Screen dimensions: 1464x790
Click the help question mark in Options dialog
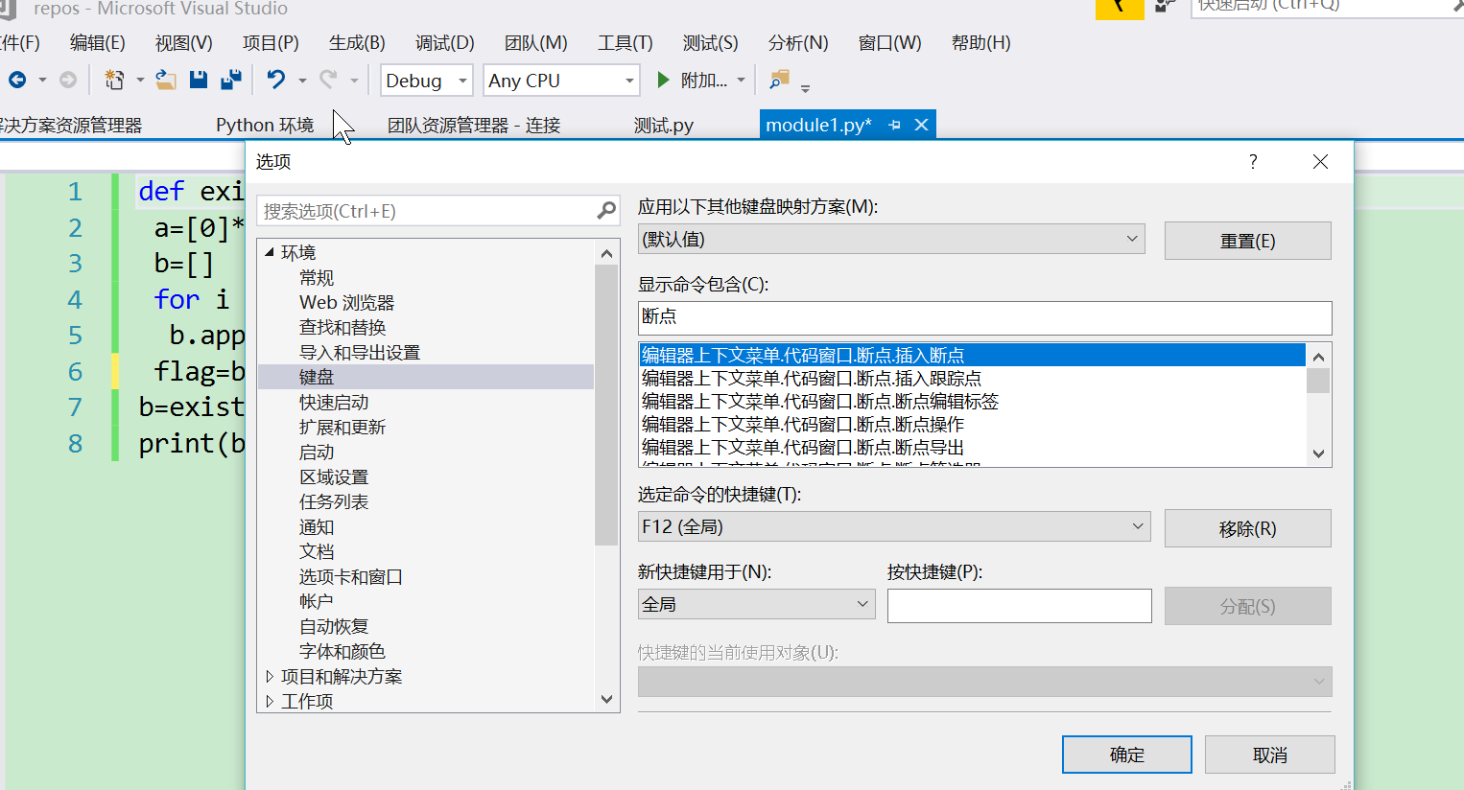click(1253, 162)
